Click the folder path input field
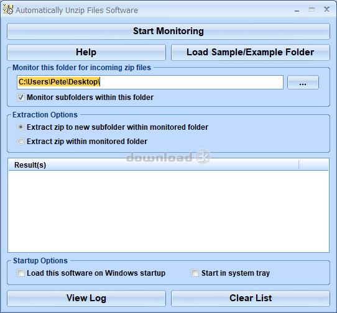 (150, 82)
